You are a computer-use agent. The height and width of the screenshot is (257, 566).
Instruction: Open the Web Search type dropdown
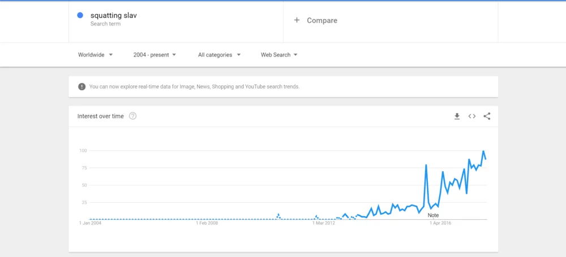(279, 55)
